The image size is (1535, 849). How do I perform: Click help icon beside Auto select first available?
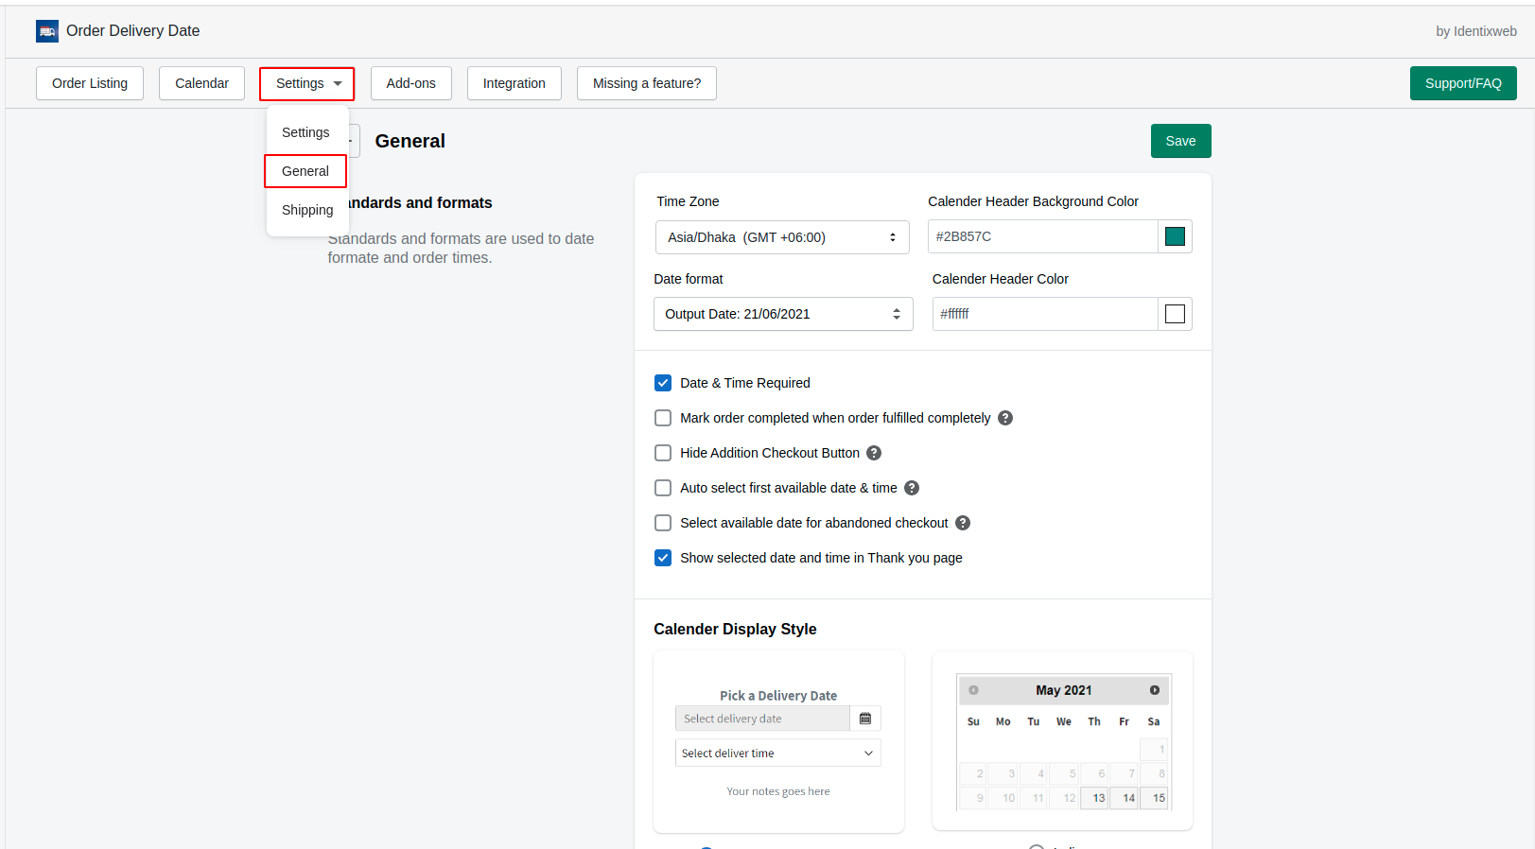[912, 488]
